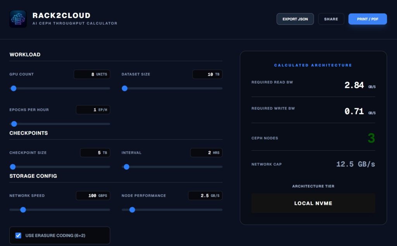Screen dimensions: 397x246
Task: Click the LOCAL NVME architecture tier panel
Action: tap(313, 203)
